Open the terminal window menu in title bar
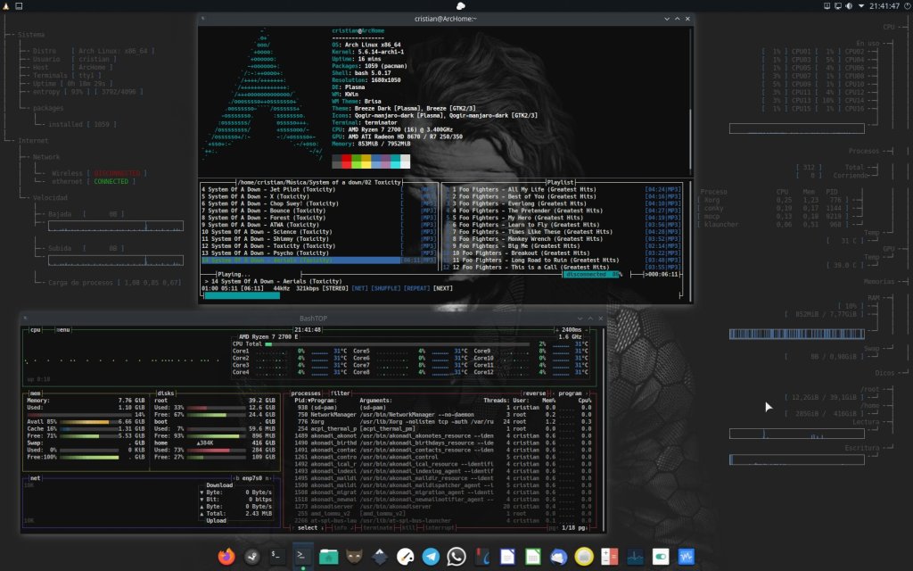 204,18
